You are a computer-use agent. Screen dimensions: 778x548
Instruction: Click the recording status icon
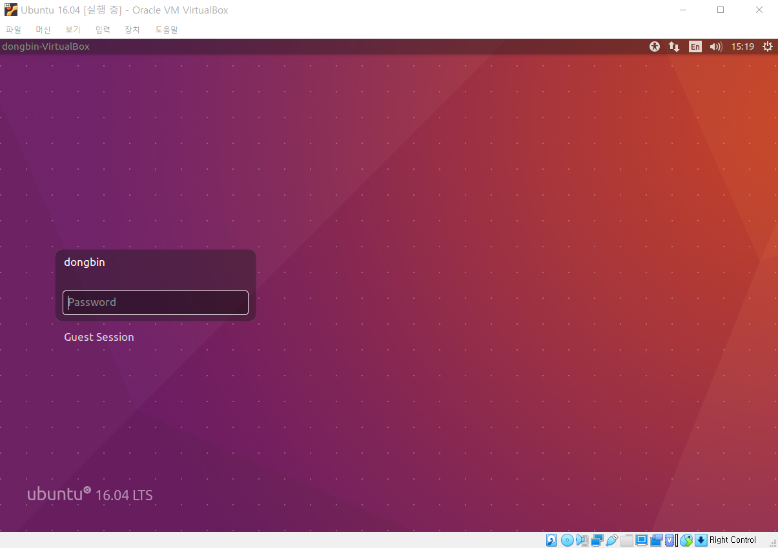point(657,540)
